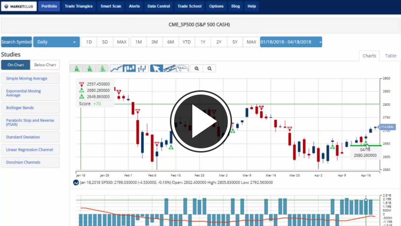Viewport: 401px width, 226px height.
Task: Add Standard Deviation study
Action: [x=30, y=137]
